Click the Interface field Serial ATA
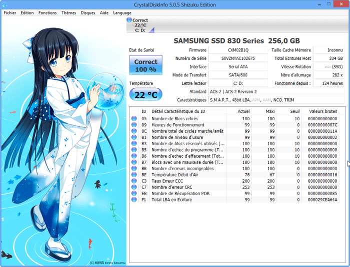Image resolution: width=350 pixels, height=267 pixels. [238, 67]
